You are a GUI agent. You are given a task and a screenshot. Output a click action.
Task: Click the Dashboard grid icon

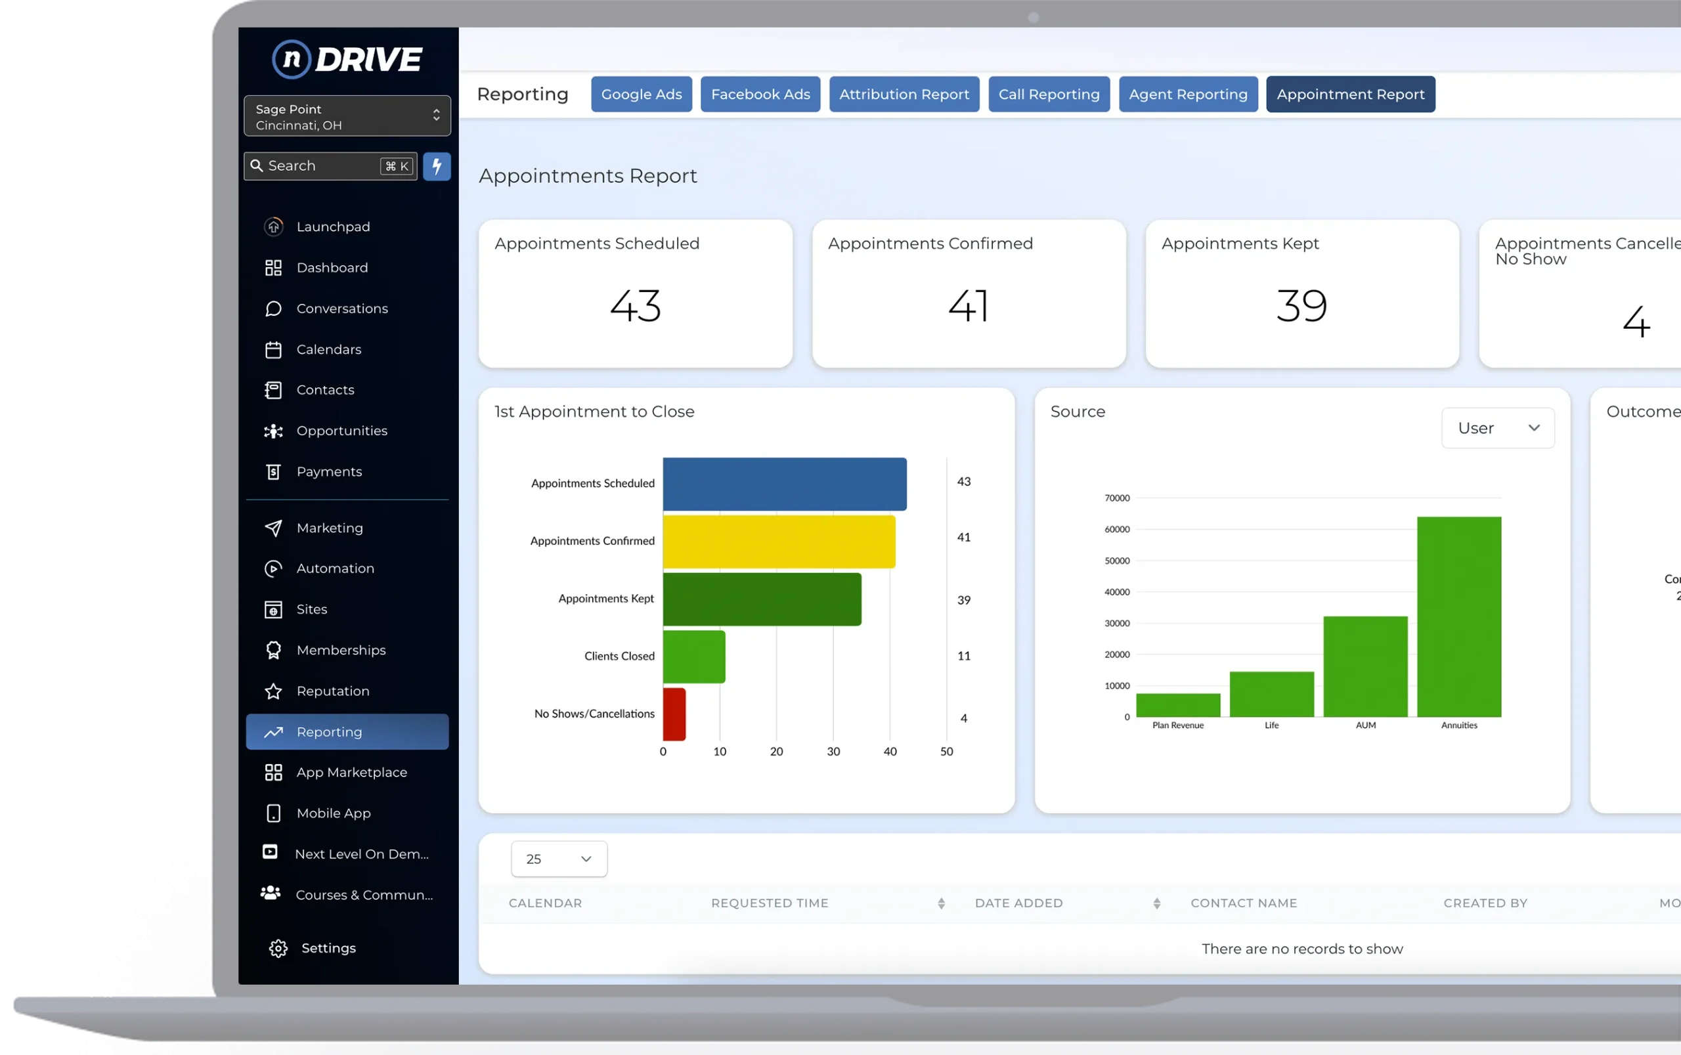coord(274,268)
